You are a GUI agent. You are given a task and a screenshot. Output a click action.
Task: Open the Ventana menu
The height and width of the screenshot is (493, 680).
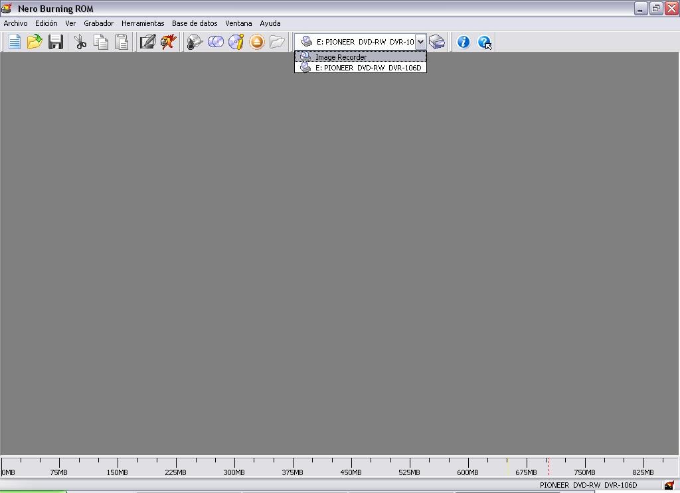238,23
